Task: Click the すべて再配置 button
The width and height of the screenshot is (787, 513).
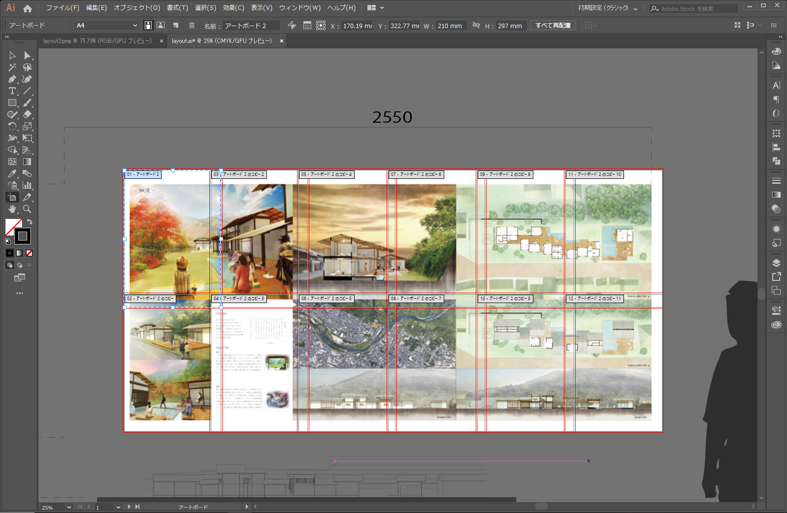Action: pos(553,25)
